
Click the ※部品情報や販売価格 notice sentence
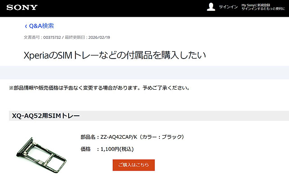[99, 88]
